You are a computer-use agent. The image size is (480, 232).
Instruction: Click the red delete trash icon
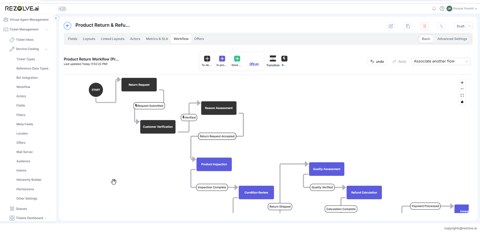click(424, 26)
